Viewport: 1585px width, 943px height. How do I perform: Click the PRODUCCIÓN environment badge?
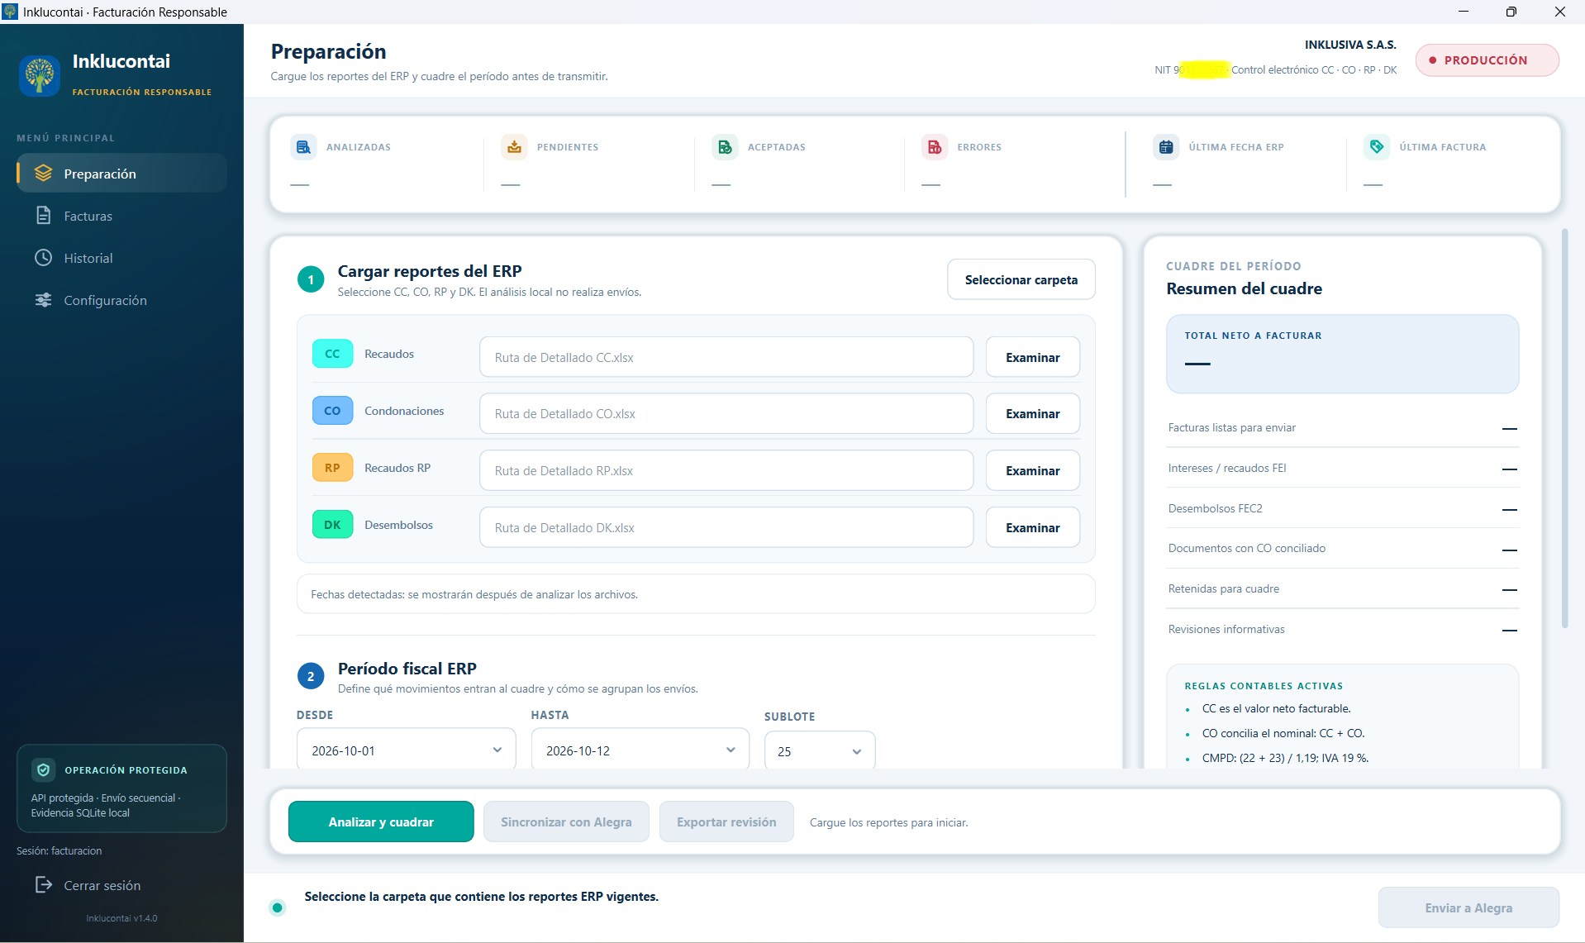point(1487,60)
